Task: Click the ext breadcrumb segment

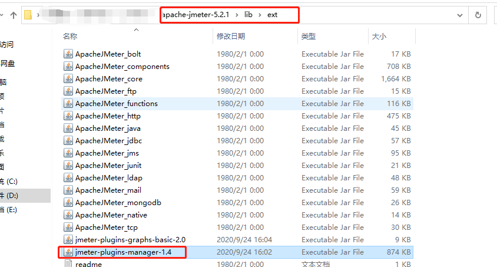Action: point(272,15)
